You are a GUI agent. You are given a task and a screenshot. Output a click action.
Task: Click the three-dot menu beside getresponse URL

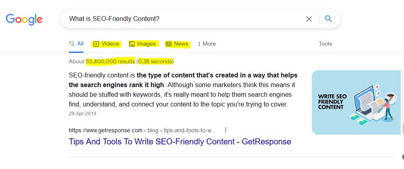pyautogui.click(x=225, y=130)
